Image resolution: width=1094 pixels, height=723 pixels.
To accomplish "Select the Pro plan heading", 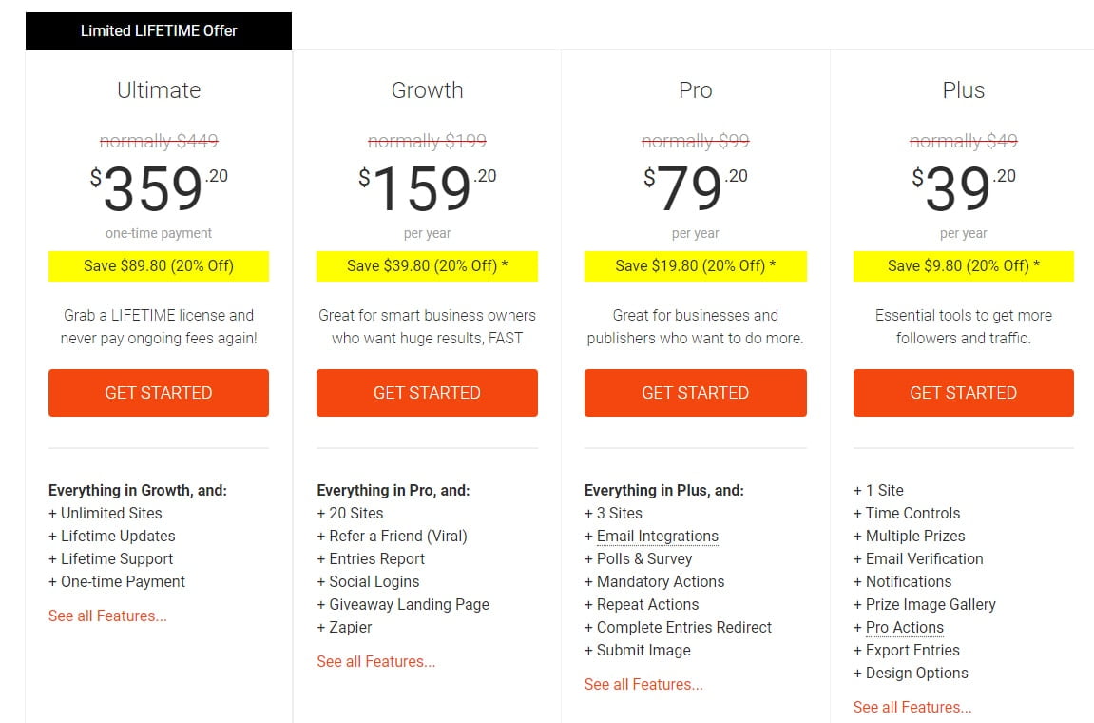I will tap(695, 90).
